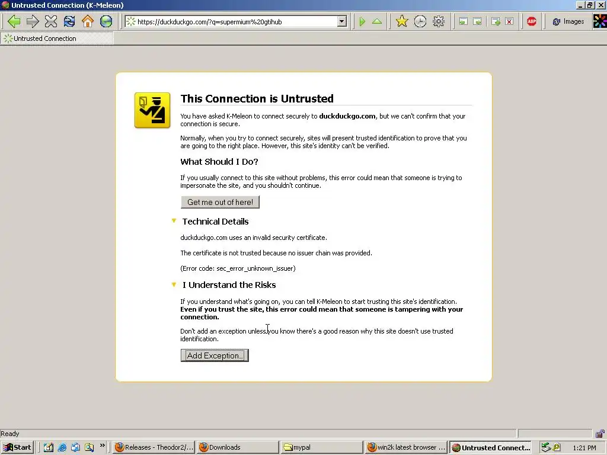Click the green Up triangle icon
This screenshot has width=607, height=455.
pos(376,22)
